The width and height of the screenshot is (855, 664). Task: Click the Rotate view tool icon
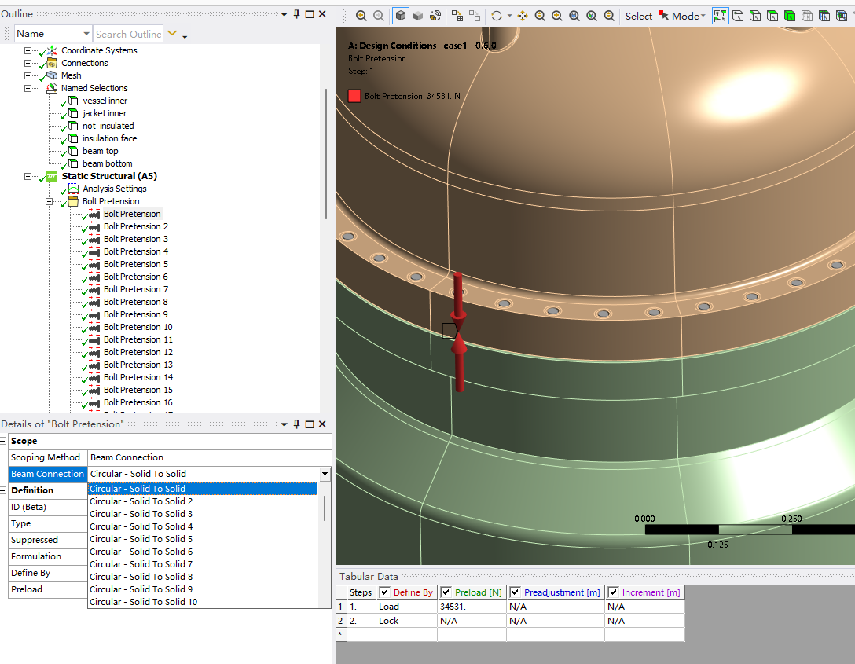click(497, 16)
